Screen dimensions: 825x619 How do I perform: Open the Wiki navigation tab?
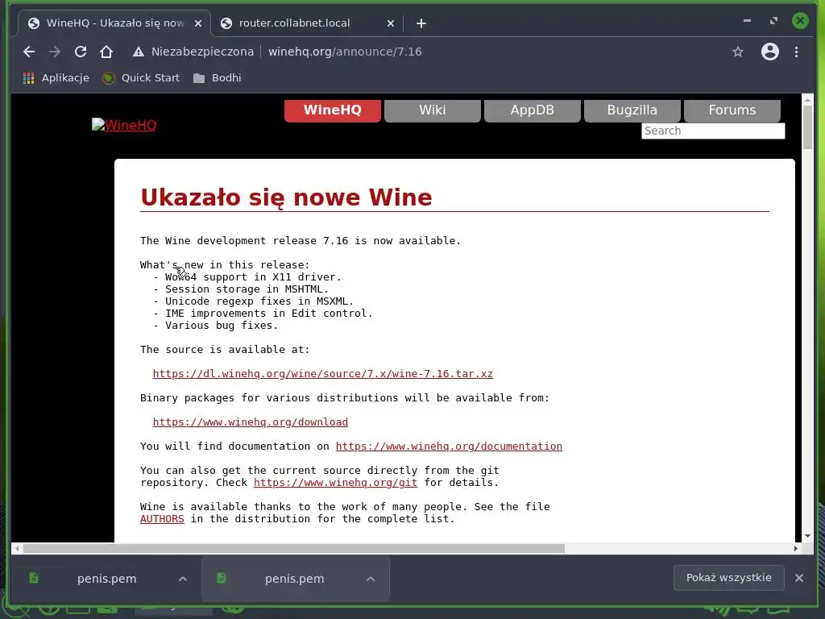433,110
